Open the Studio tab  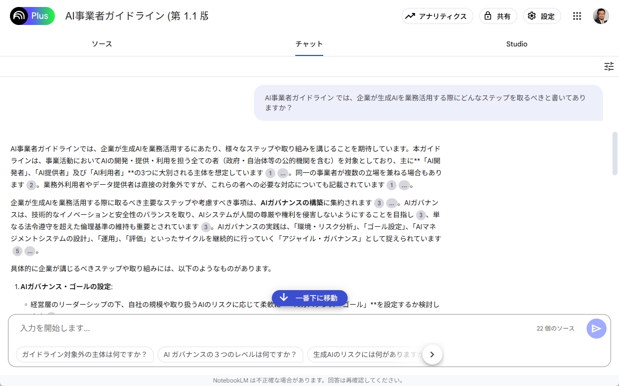[516, 44]
